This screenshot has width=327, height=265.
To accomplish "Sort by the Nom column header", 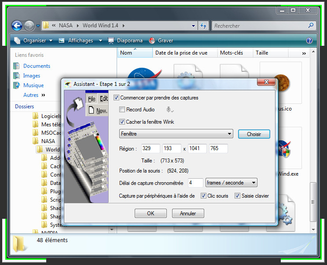I will click(x=135, y=53).
